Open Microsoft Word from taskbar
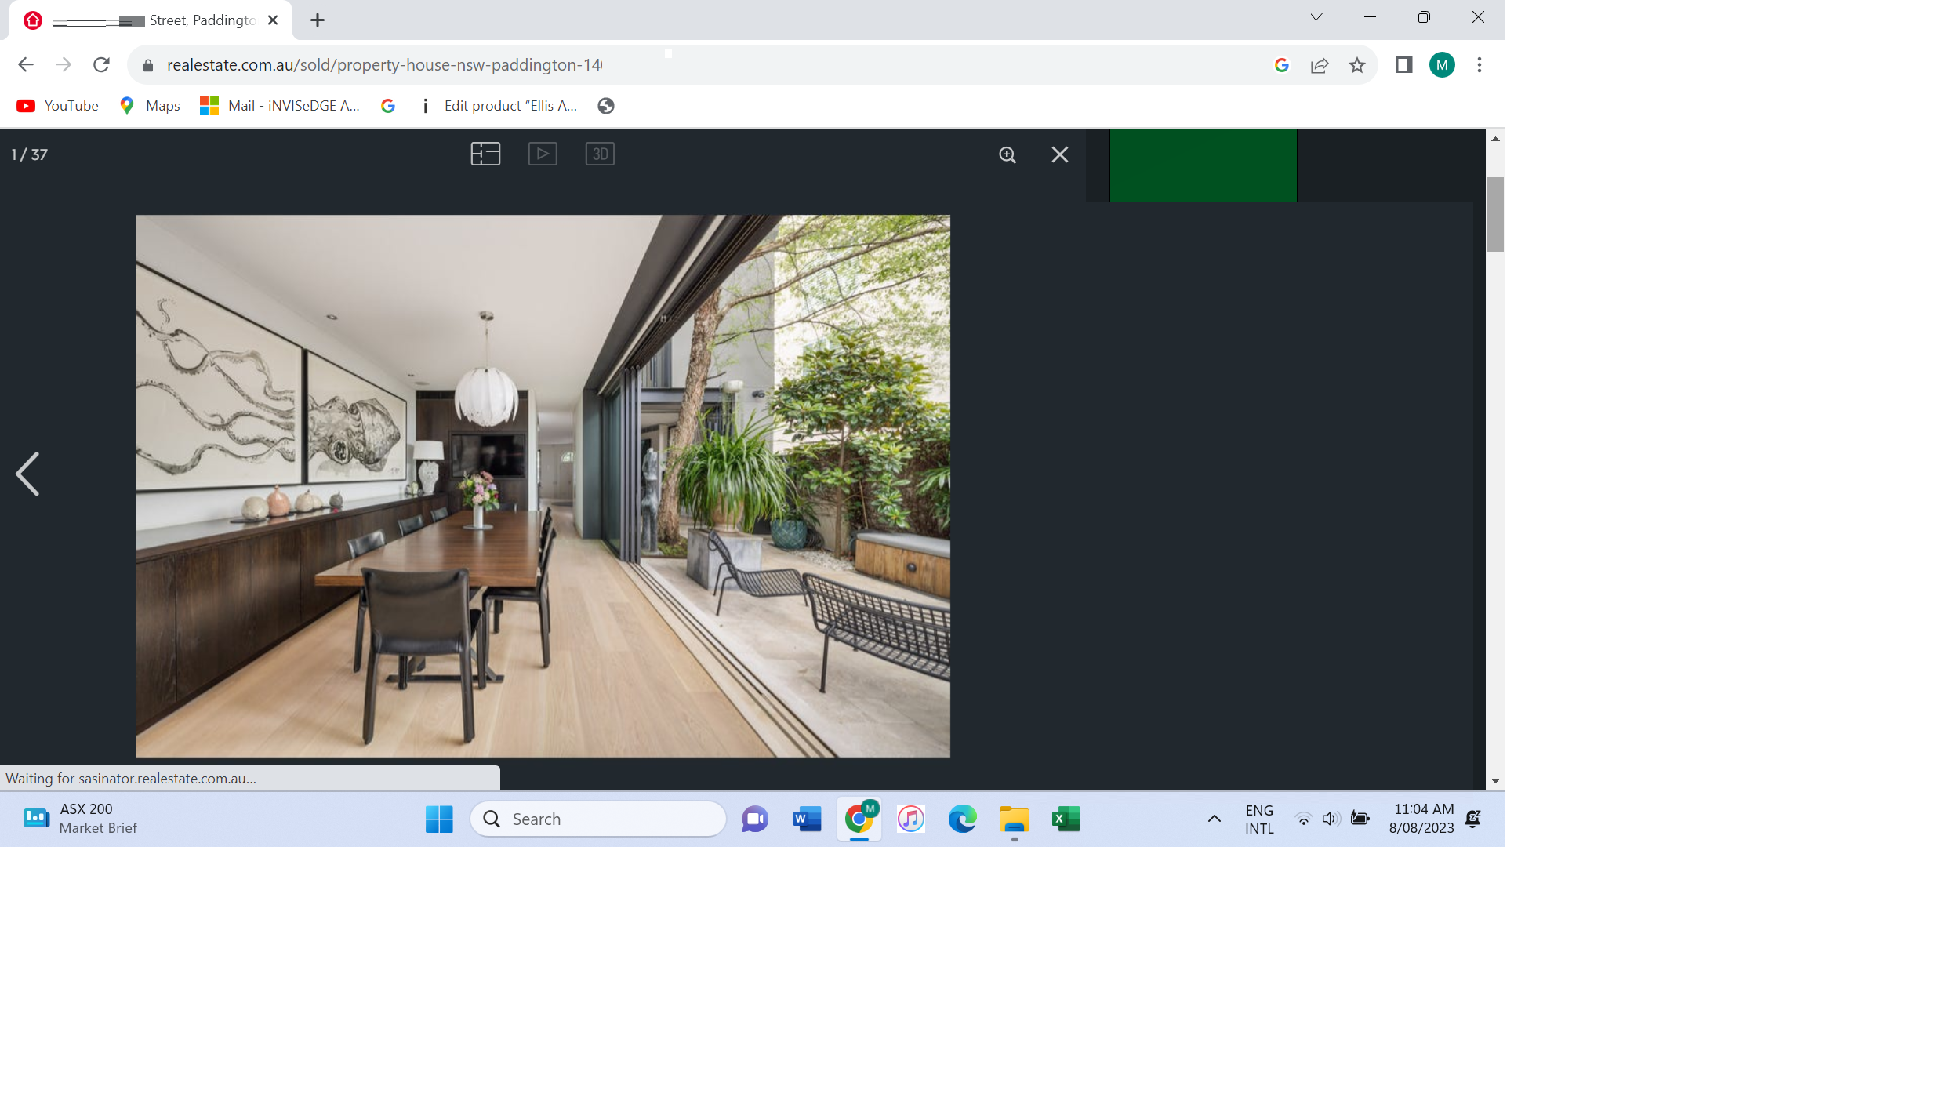1957x1101 pixels. click(x=807, y=819)
